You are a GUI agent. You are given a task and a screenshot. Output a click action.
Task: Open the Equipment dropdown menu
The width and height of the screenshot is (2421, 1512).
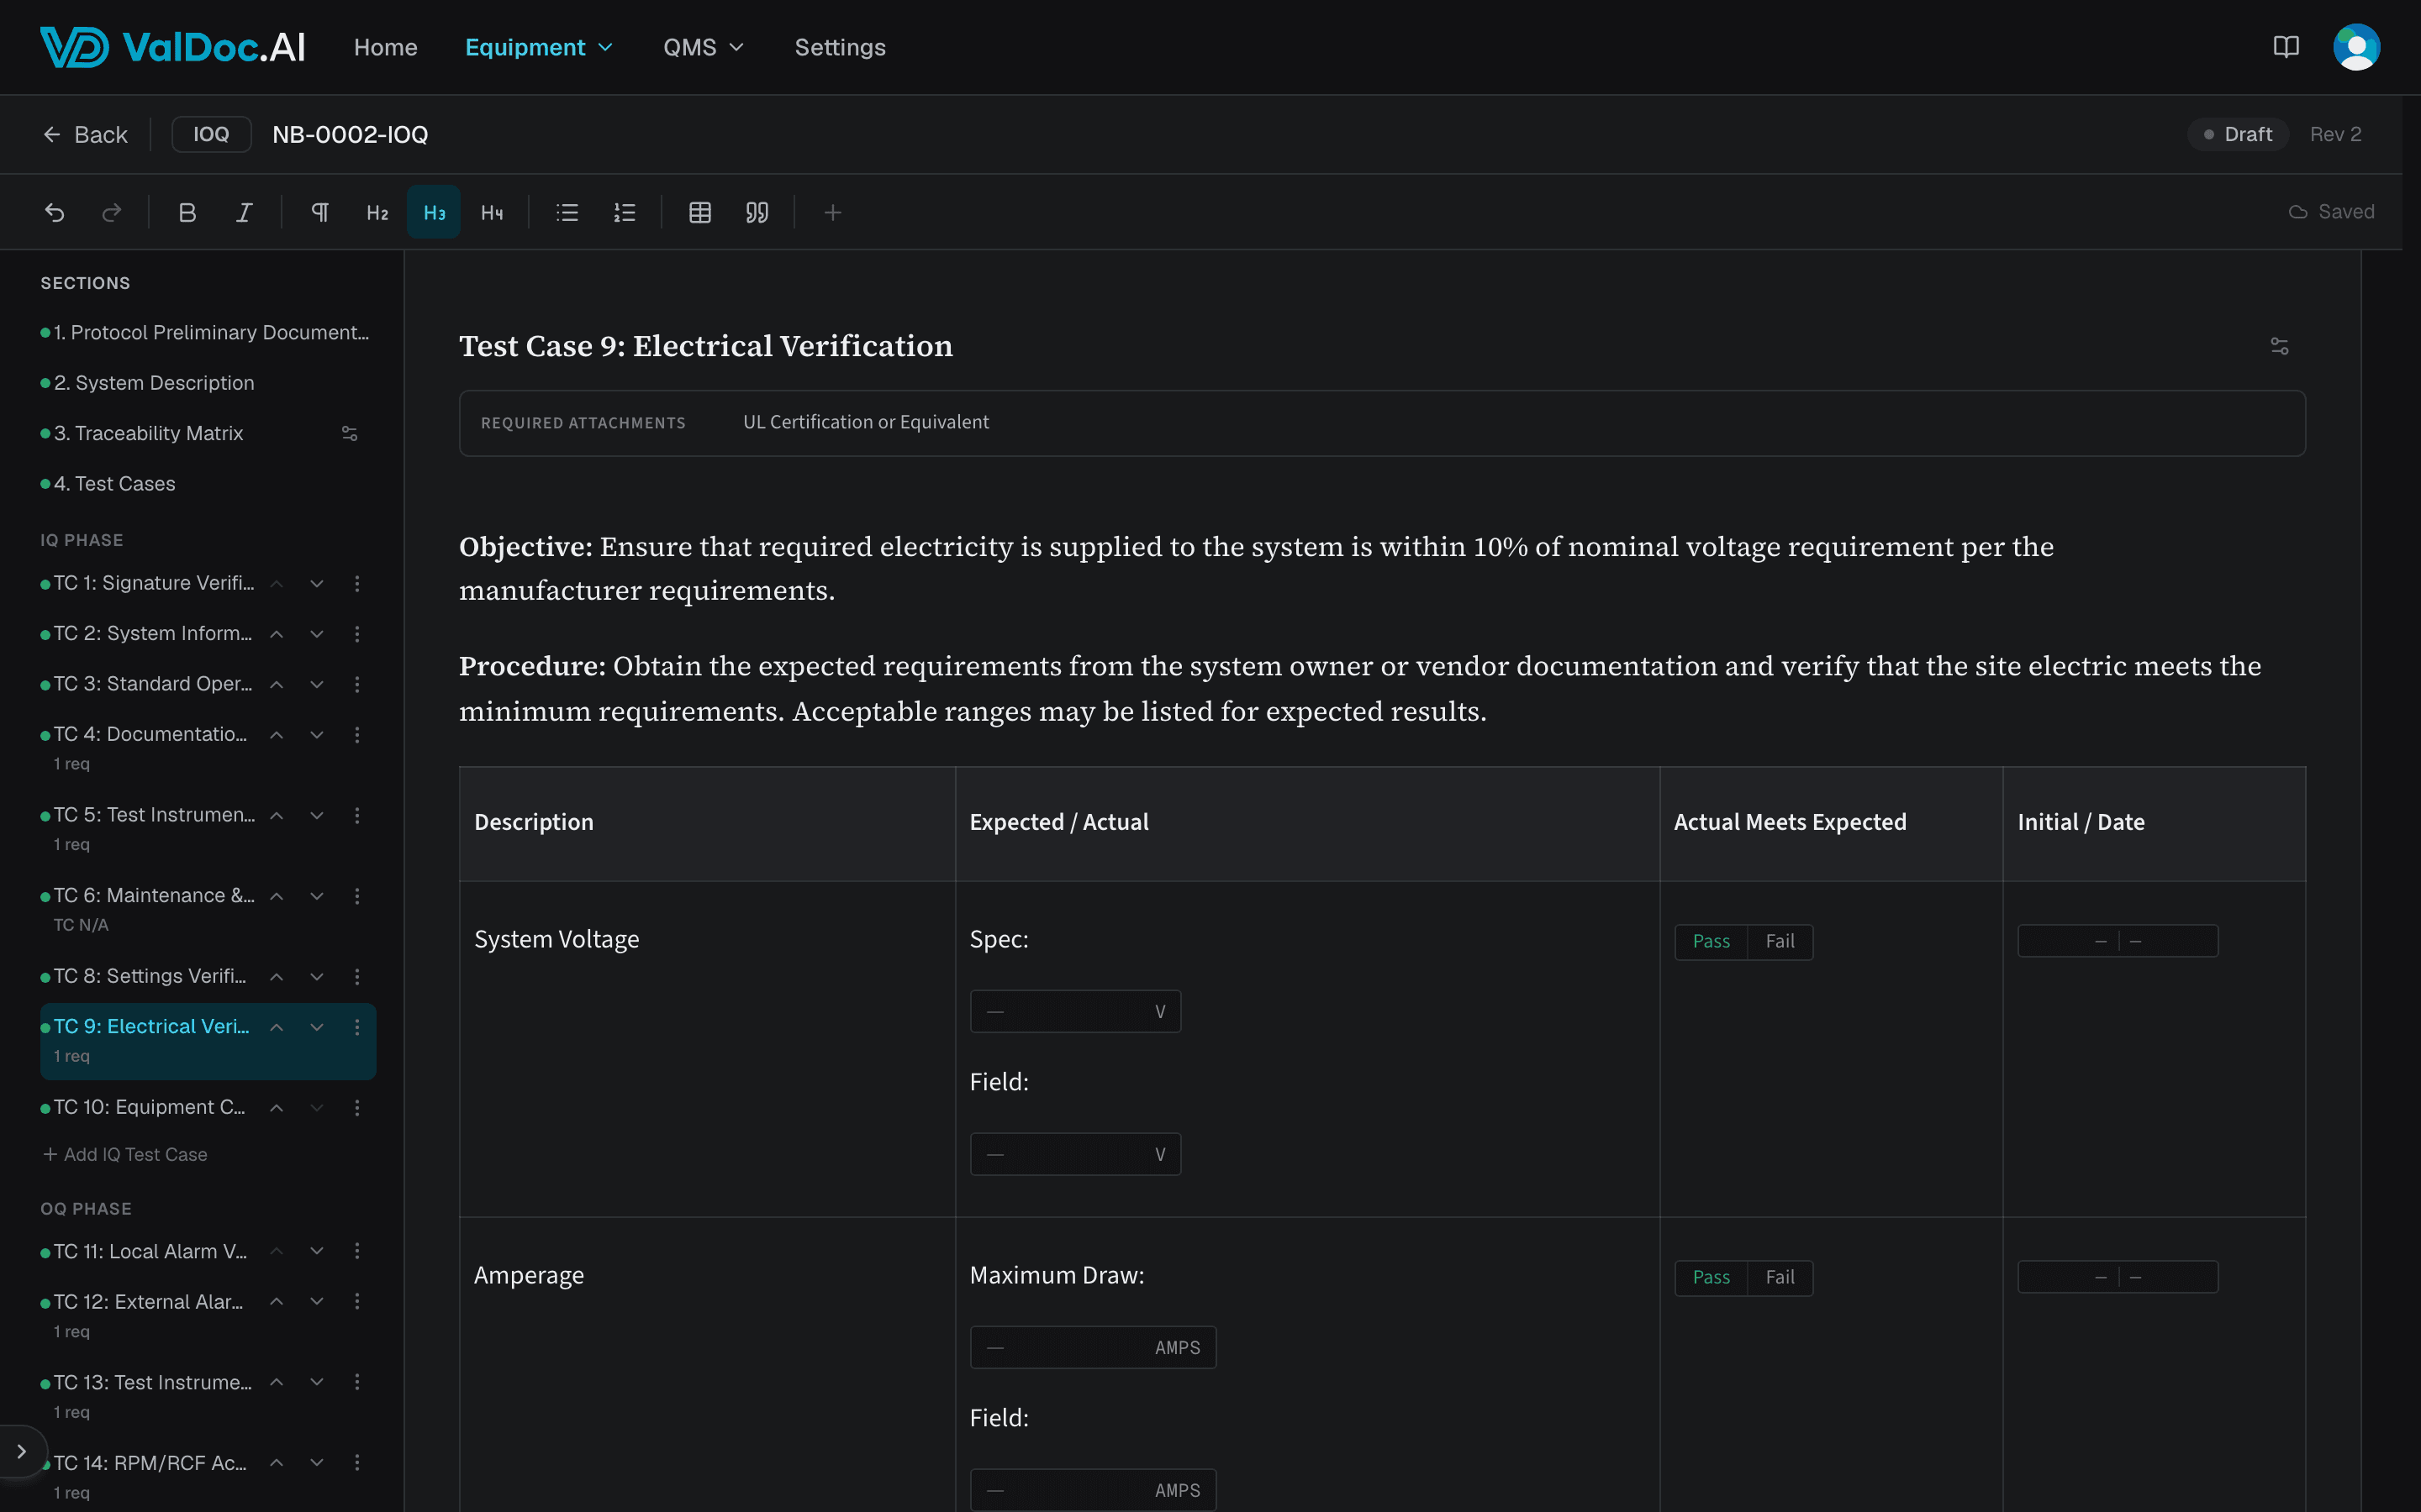[x=539, y=47]
